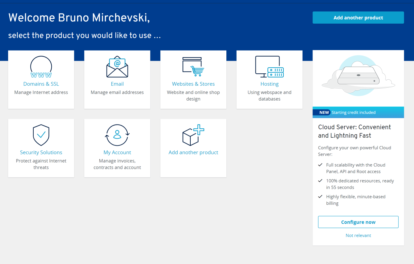414x264 pixels.
Task: Click the Welcome Bruno Mirchevski heading
Action: (x=79, y=18)
